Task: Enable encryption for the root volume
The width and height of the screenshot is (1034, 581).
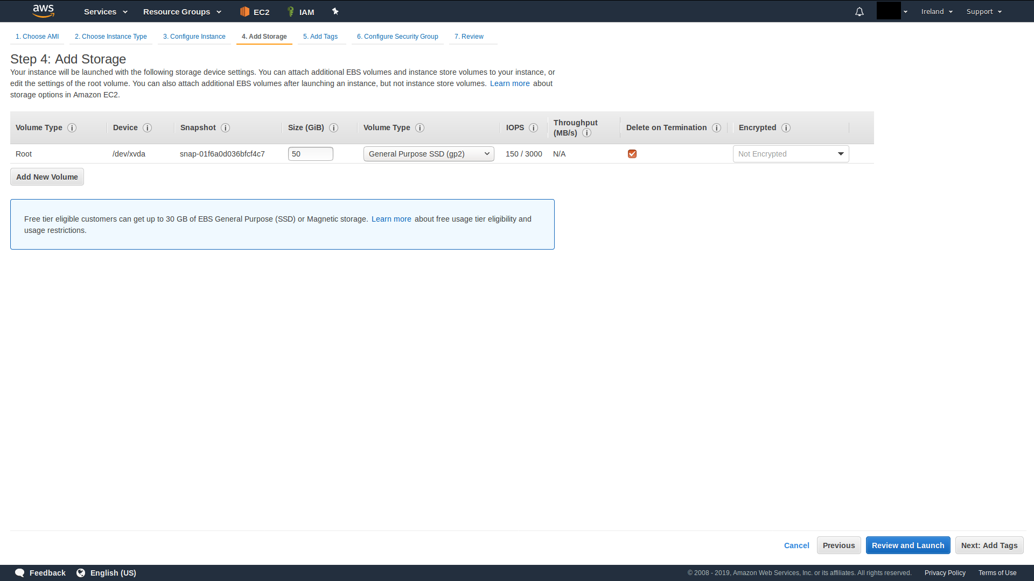Action: (x=791, y=154)
